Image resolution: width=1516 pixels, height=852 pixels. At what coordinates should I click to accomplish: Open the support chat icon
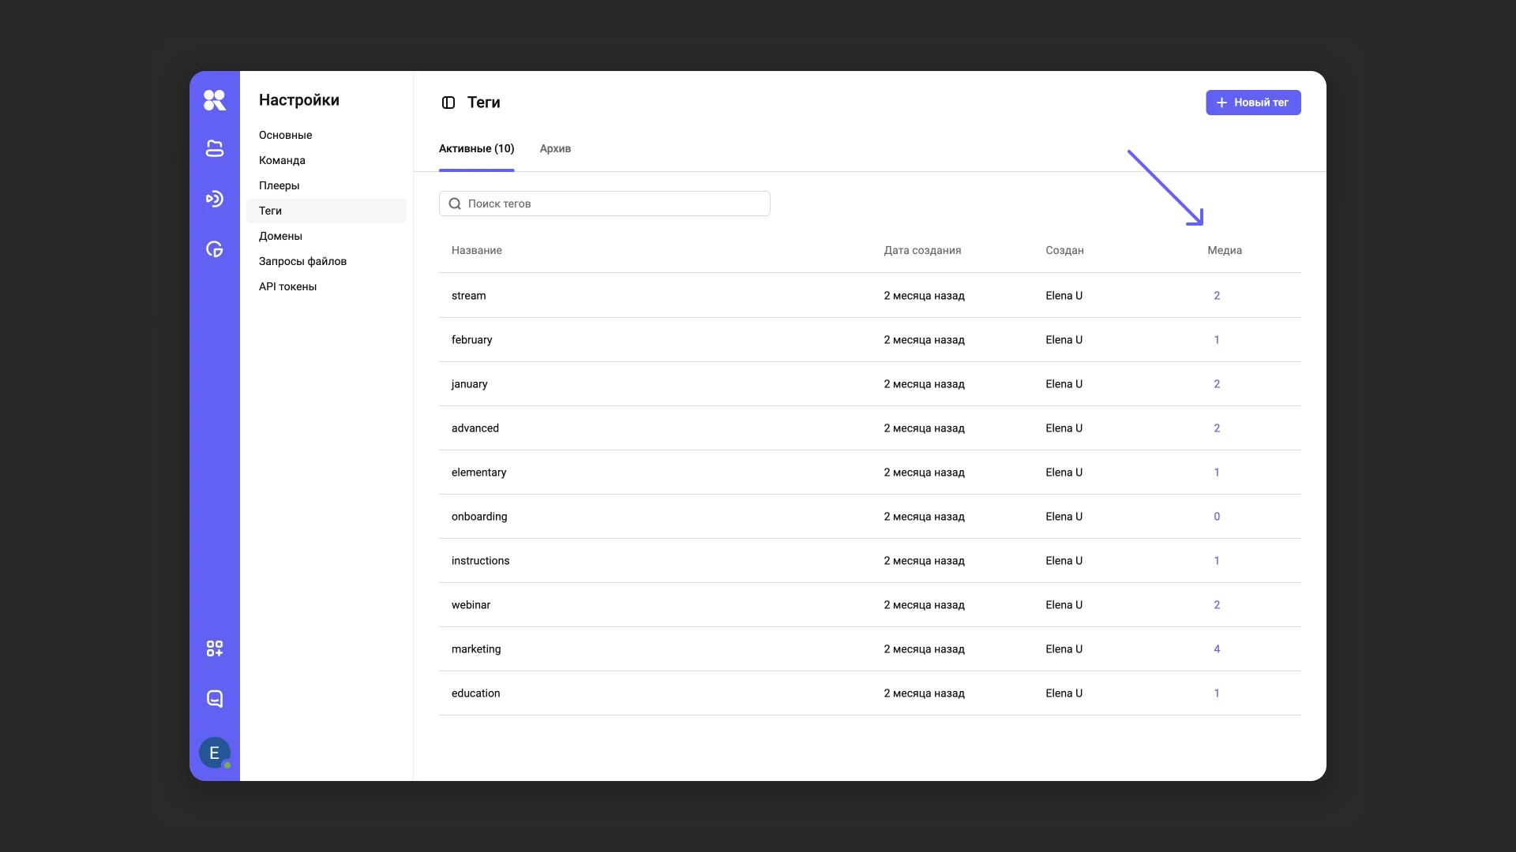214,699
